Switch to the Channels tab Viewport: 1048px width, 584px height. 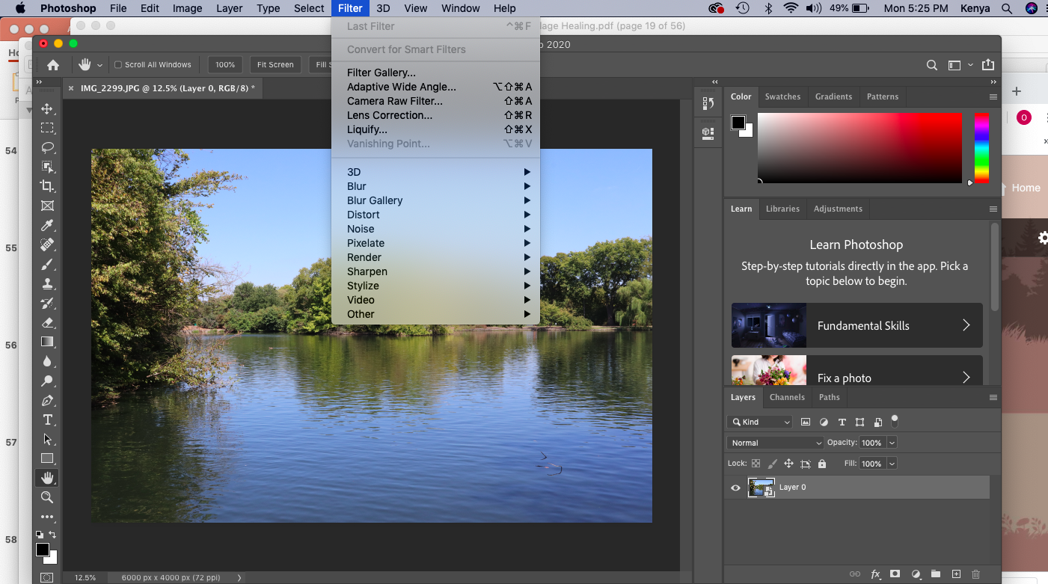click(787, 397)
